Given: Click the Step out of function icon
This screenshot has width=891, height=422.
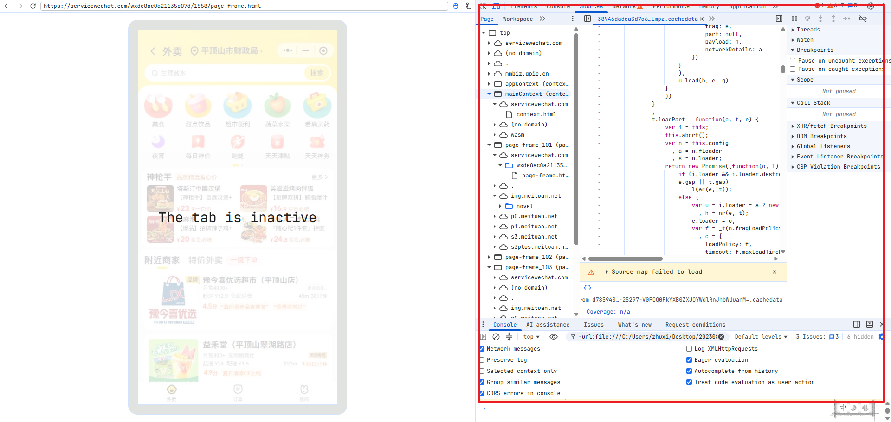Looking at the screenshot, I should [x=833, y=19].
